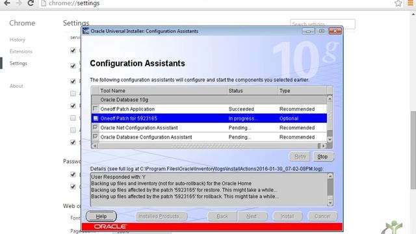Viewport: 416px width, 234px height.
Task: Select the 'Oneoff Patch for 5923165' row name
Action: click(129, 118)
